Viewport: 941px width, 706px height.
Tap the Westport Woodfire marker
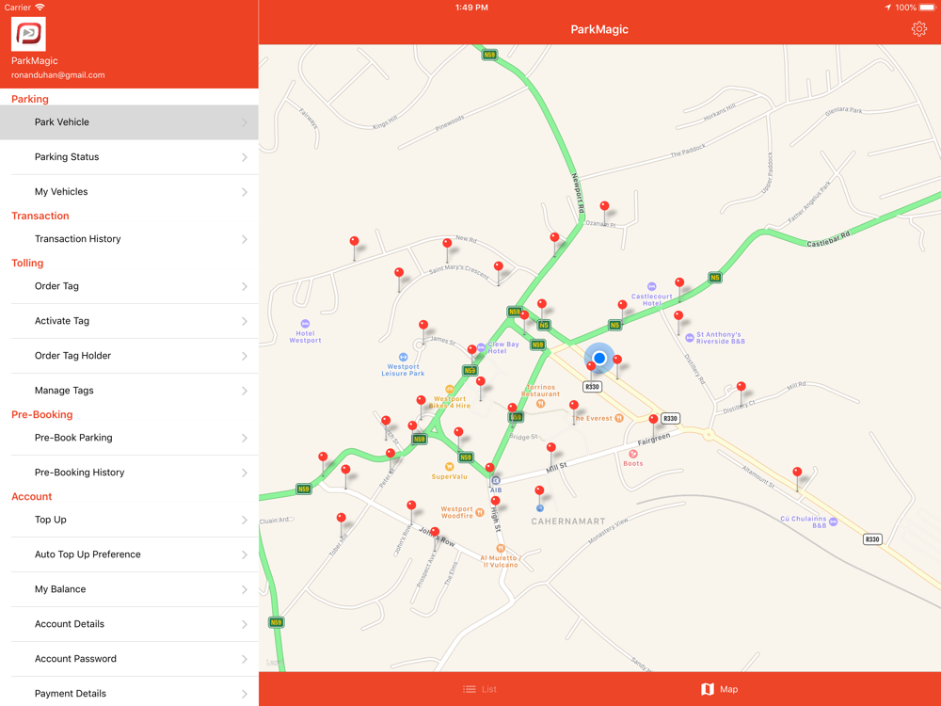tap(480, 512)
